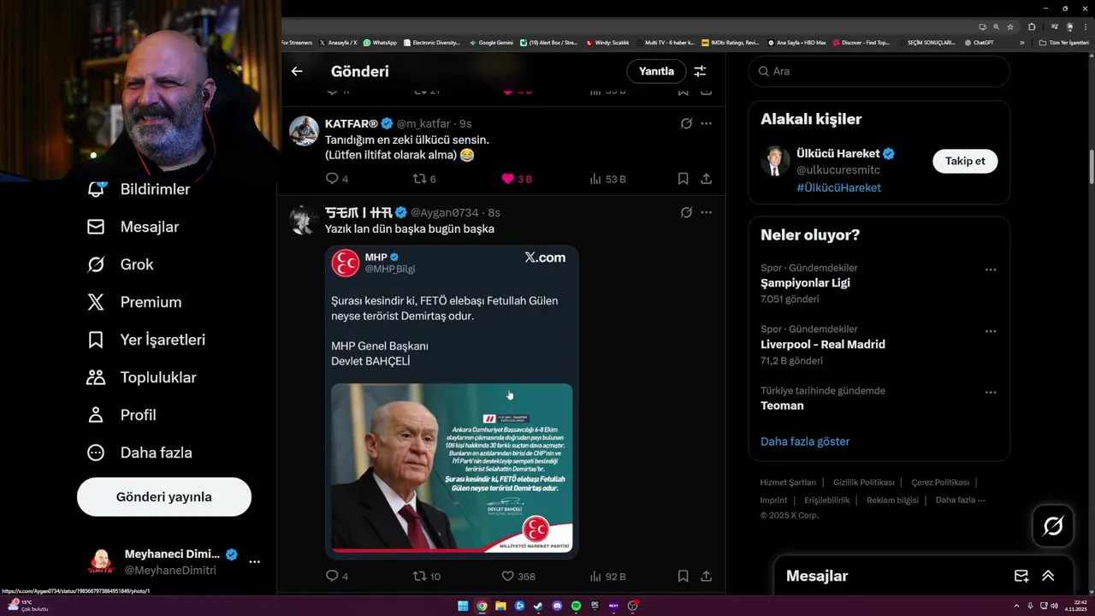The width and height of the screenshot is (1095, 616).
Task: Open the #ÜlkücüHareket hashtag link
Action: pos(838,187)
